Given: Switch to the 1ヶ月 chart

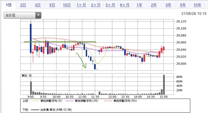Looking at the screenshot, I should (x=81, y=5).
